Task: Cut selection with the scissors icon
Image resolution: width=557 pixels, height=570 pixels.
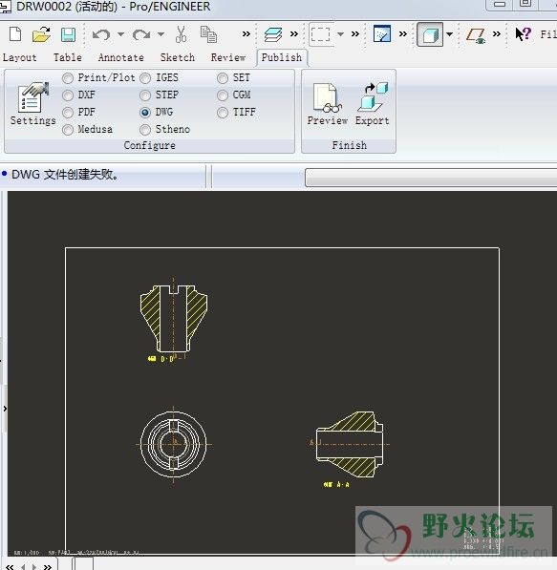Action: 181,34
